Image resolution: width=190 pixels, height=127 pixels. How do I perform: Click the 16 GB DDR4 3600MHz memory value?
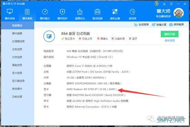[x=86, y=78]
